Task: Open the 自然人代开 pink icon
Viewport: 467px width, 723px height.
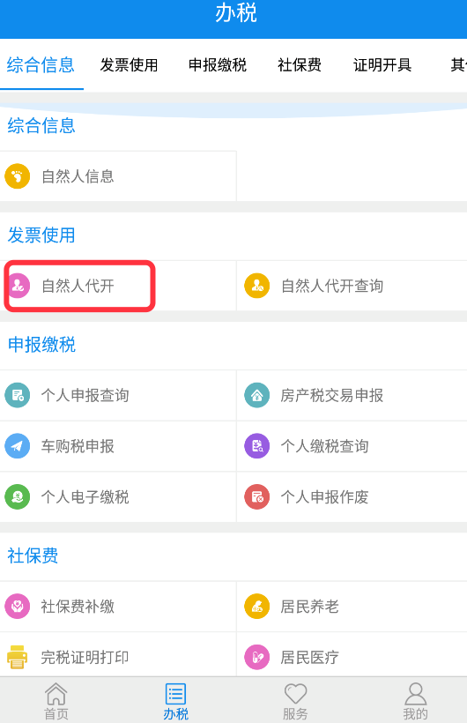Action: (x=18, y=286)
